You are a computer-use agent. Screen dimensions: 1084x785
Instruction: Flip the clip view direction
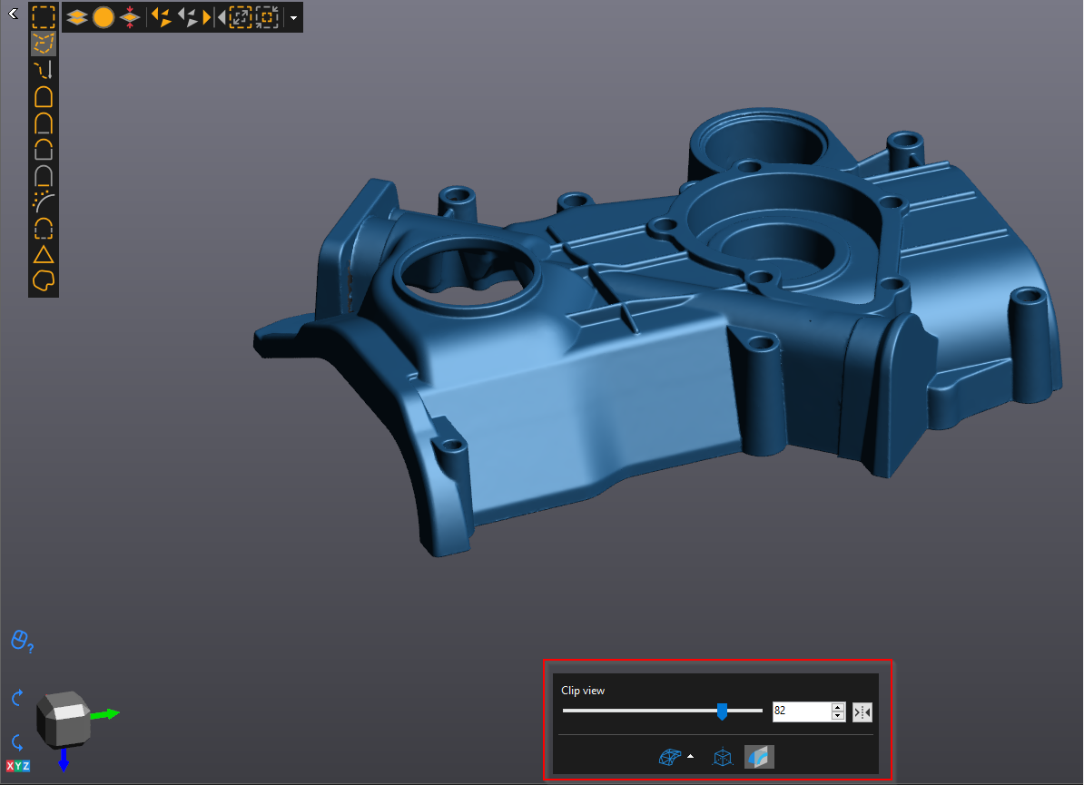[x=862, y=712]
